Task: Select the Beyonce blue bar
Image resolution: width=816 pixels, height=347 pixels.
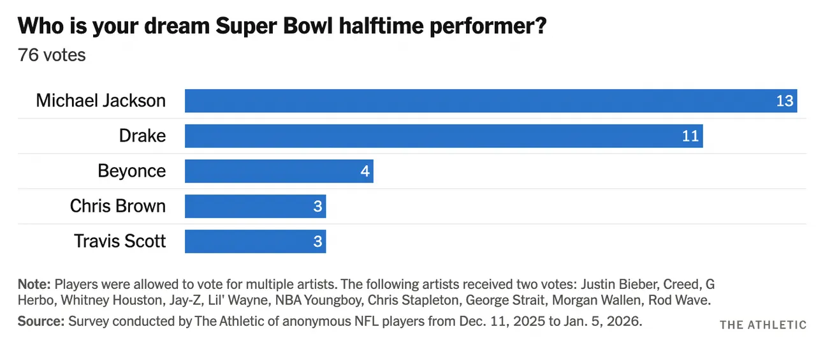Action: (279, 171)
